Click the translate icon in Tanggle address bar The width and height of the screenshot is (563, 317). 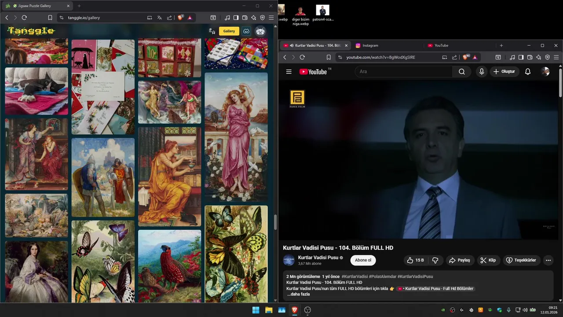[x=160, y=18]
